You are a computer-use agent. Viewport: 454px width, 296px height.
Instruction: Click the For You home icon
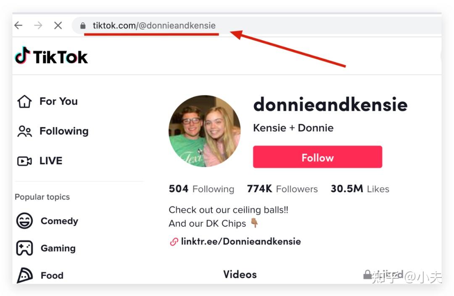[24, 102]
